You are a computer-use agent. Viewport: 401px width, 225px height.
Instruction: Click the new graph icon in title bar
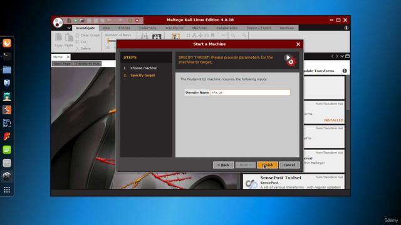tap(69, 21)
